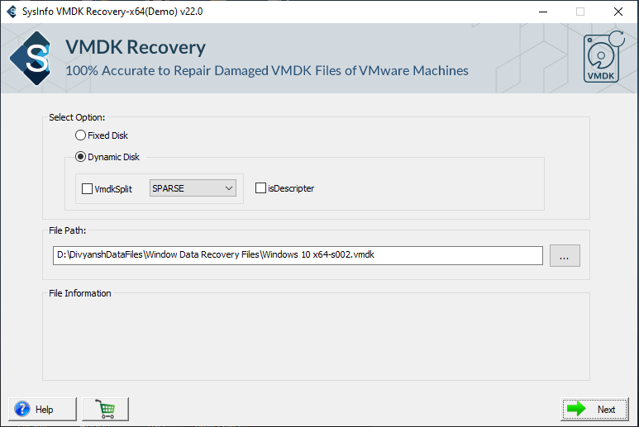Open the SPARSE dropdown list
Screen dimensions: 639x427
(193, 188)
